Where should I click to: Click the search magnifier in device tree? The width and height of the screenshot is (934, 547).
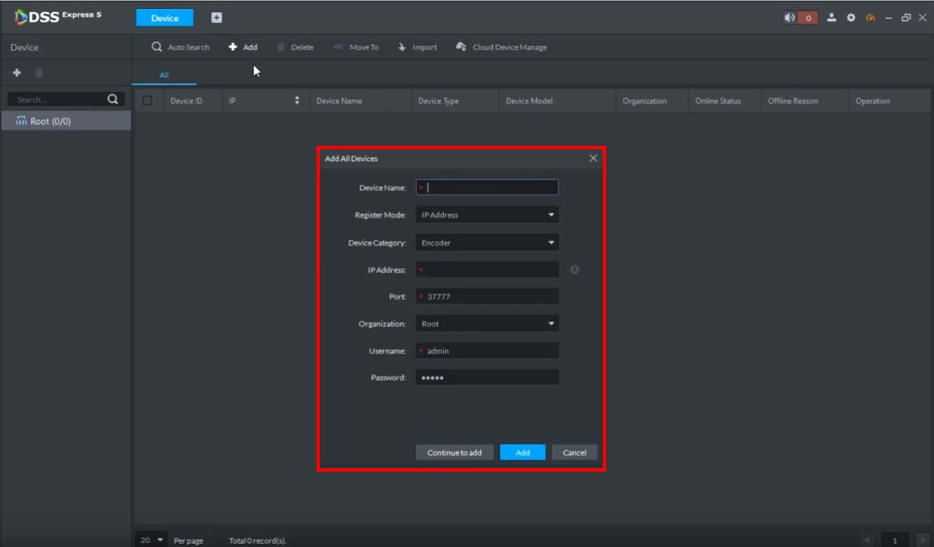pyautogui.click(x=113, y=100)
